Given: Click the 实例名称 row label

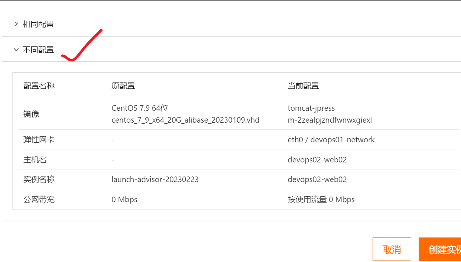Looking at the screenshot, I should coord(39,179).
